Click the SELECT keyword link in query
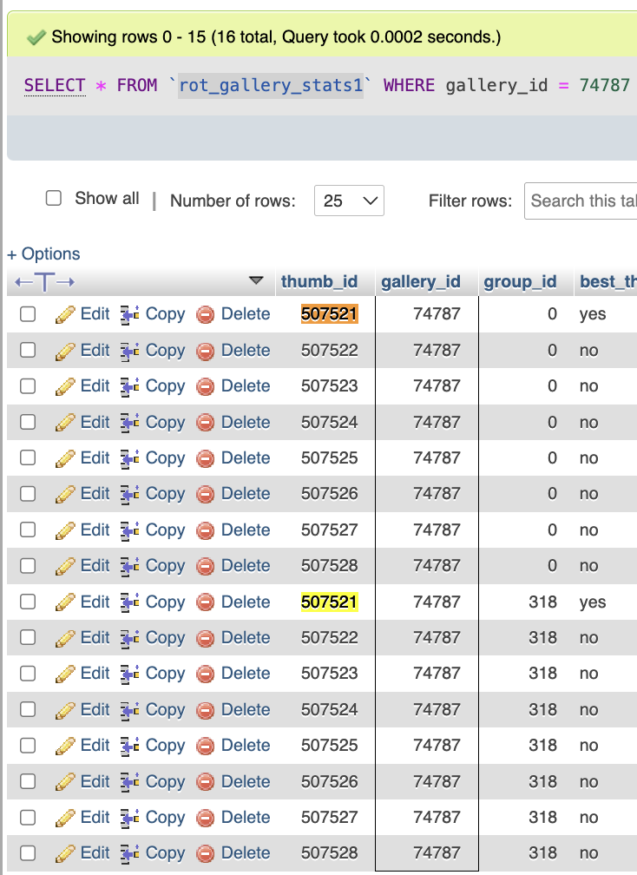This screenshot has width=637, height=875. point(55,85)
